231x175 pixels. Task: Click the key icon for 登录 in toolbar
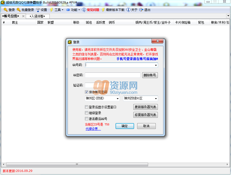pyautogui.click(x=6, y=10)
